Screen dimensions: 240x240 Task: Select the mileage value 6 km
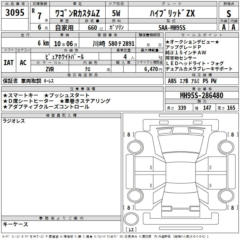[x=43, y=43]
